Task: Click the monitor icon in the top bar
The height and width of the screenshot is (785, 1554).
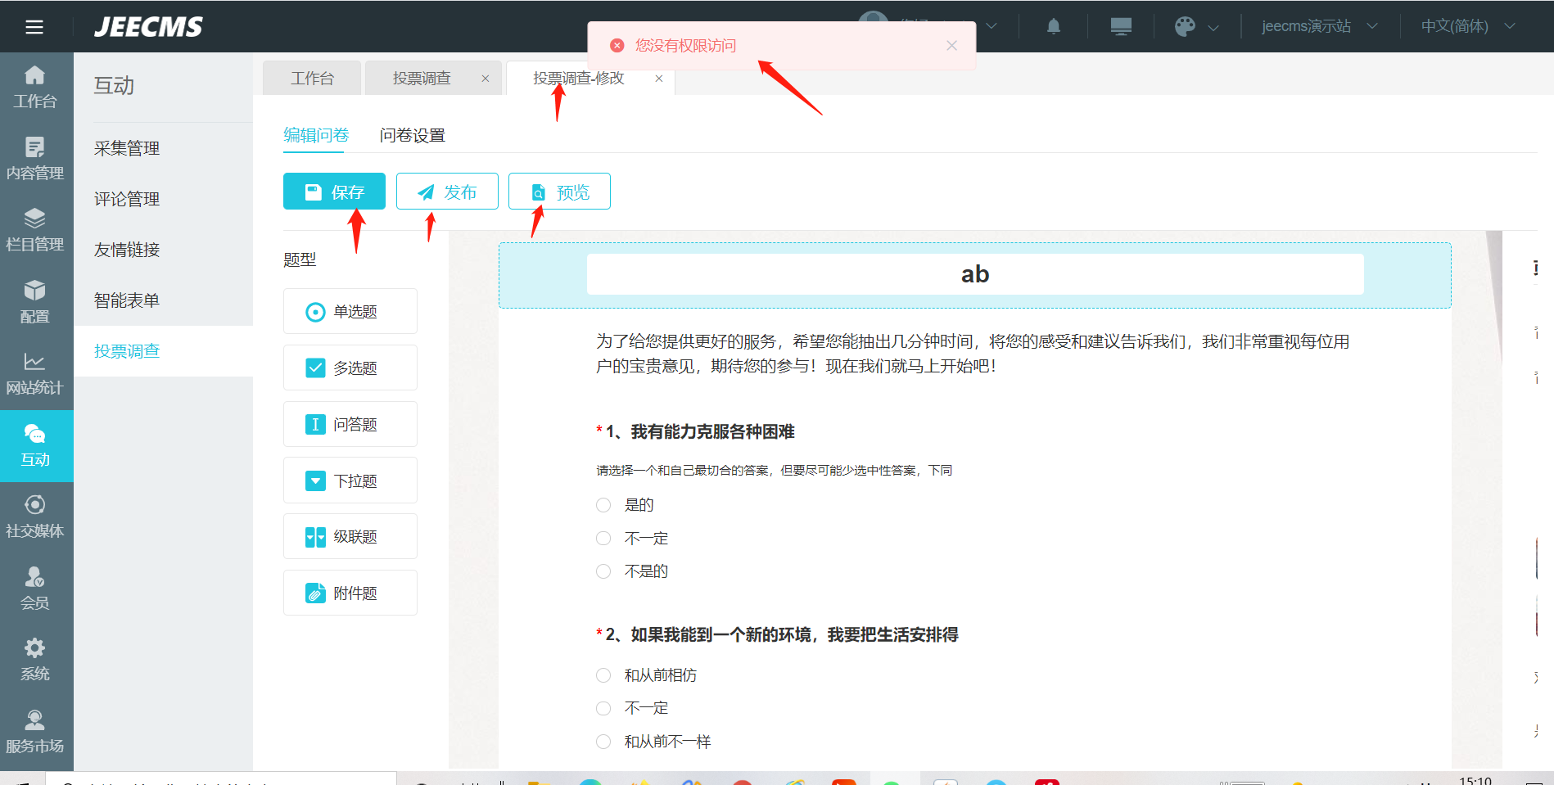Action: (1121, 26)
